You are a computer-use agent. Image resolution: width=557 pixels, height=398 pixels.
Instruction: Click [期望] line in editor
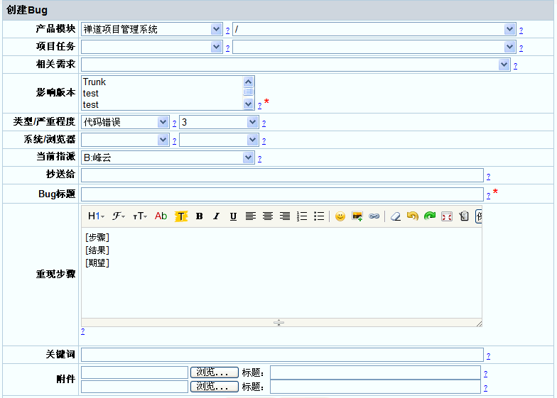[x=97, y=262]
